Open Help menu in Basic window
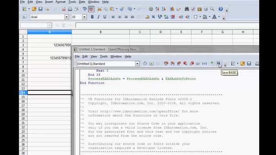 coord(128,56)
